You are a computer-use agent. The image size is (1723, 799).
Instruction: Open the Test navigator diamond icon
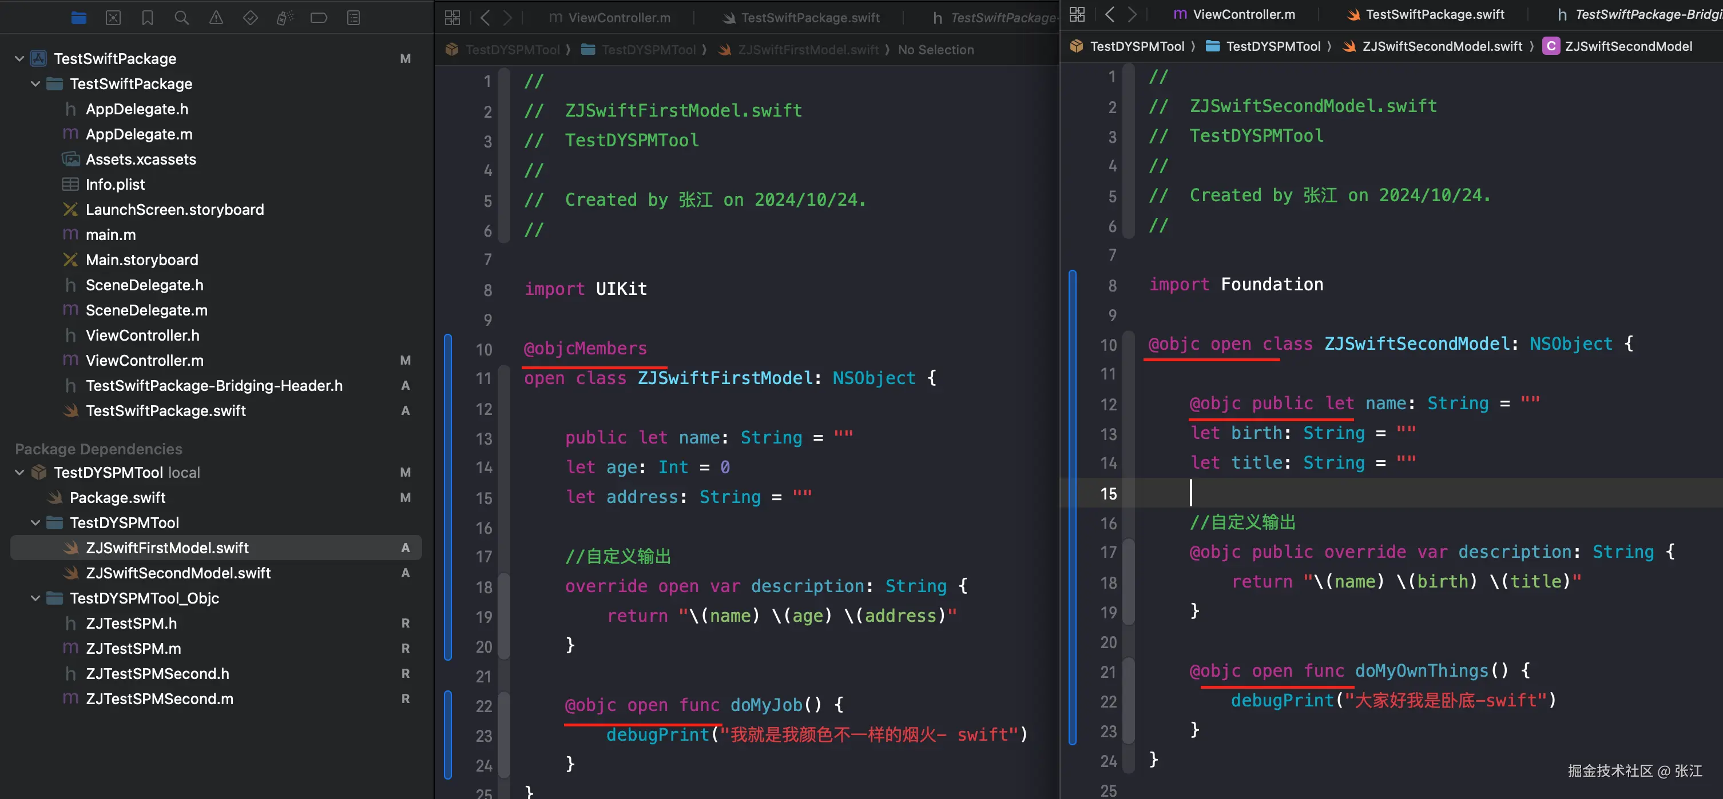(250, 18)
